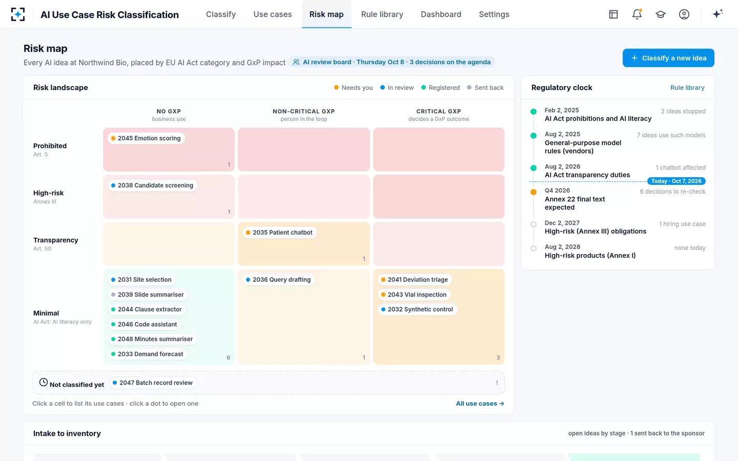Image resolution: width=738 pixels, height=461 pixels.
Task: Open 2038 Candidate screening use case
Action: click(152, 185)
